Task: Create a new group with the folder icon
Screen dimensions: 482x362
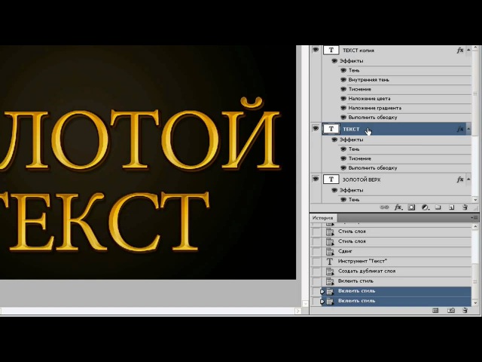Action: [438, 207]
